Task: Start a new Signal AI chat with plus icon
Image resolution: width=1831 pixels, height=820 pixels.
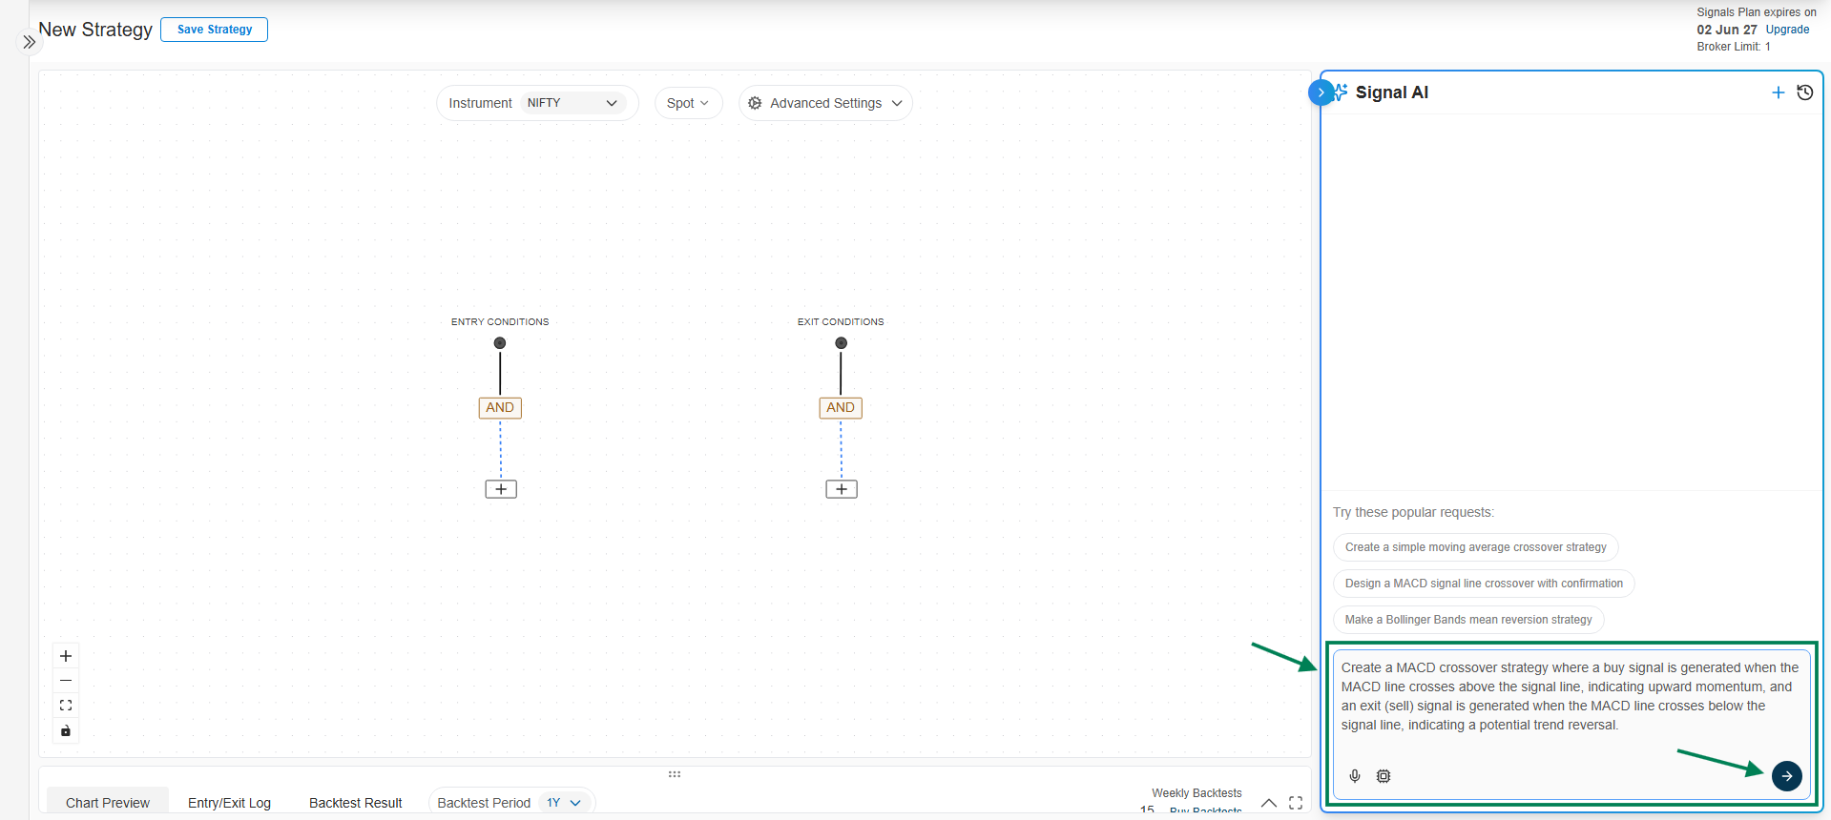Action: (1778, 92)
